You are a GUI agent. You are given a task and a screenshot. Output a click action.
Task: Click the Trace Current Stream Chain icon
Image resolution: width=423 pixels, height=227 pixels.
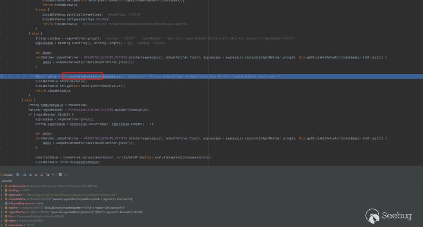click(66, 175)
